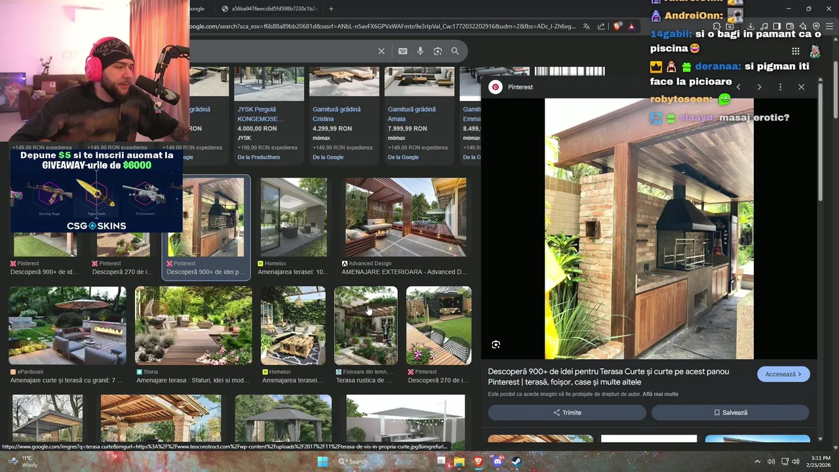
Task: Click the Salvează button
Action: [730, 412]
